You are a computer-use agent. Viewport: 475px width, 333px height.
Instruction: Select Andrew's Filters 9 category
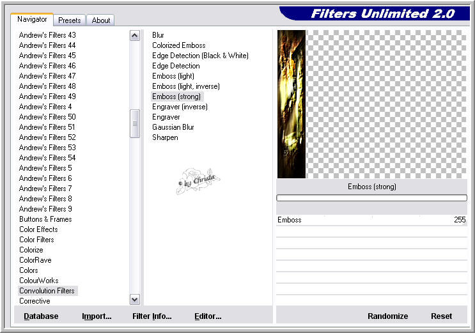[x=45, y=209]
